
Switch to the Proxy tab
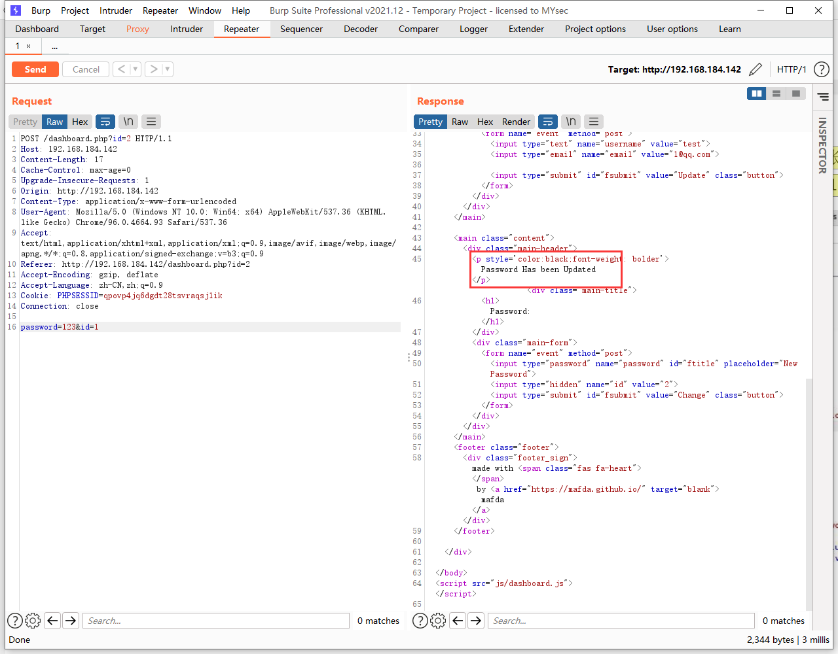click(137, 29)
